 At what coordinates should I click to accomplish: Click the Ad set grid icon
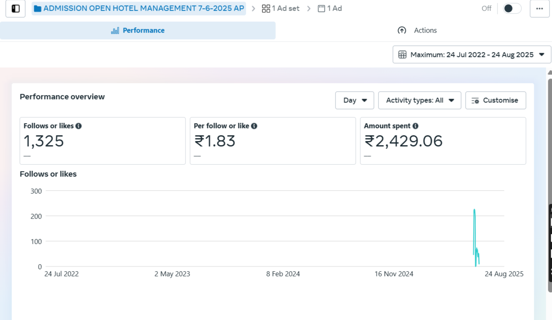[266, 9]
